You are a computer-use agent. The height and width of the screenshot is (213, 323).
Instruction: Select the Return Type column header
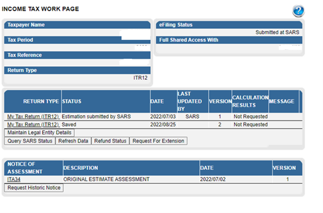pos(41,102)
